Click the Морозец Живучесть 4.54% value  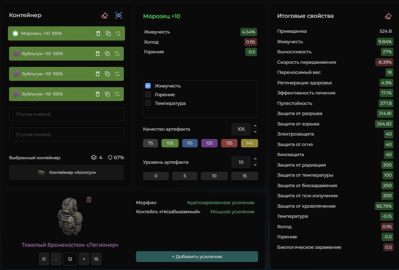point(248,32)
